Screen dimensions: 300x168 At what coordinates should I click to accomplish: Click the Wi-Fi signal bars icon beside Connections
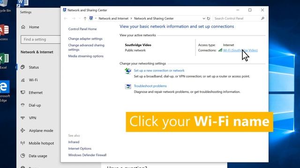click(x=220, y=50)
